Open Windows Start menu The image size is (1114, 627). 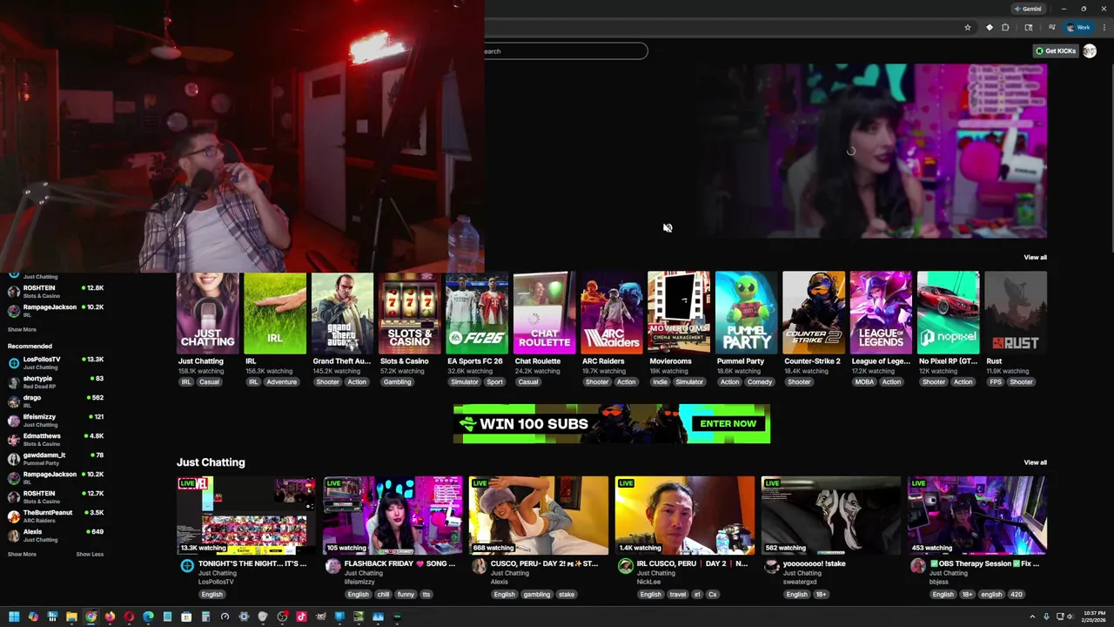tap(14, 617)
